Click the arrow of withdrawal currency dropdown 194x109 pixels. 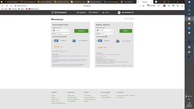[x=112, y=30]
